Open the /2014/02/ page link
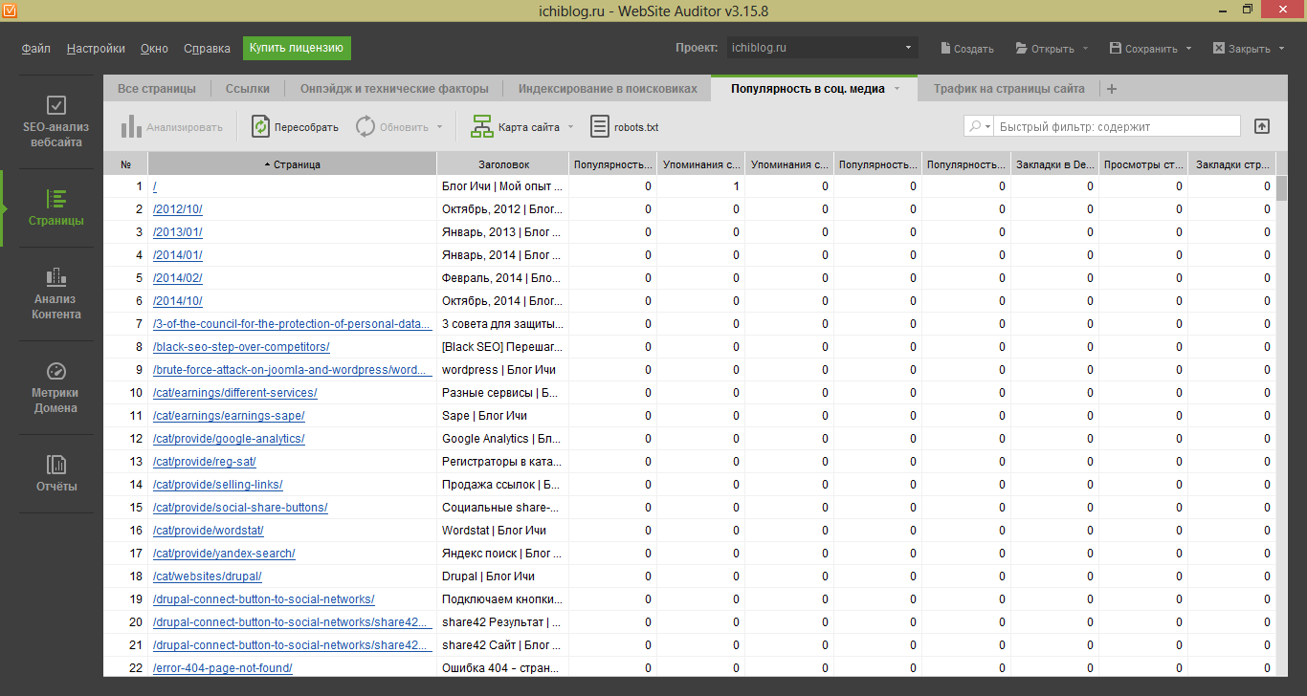 pyautogui.click(x=177, y=278)
